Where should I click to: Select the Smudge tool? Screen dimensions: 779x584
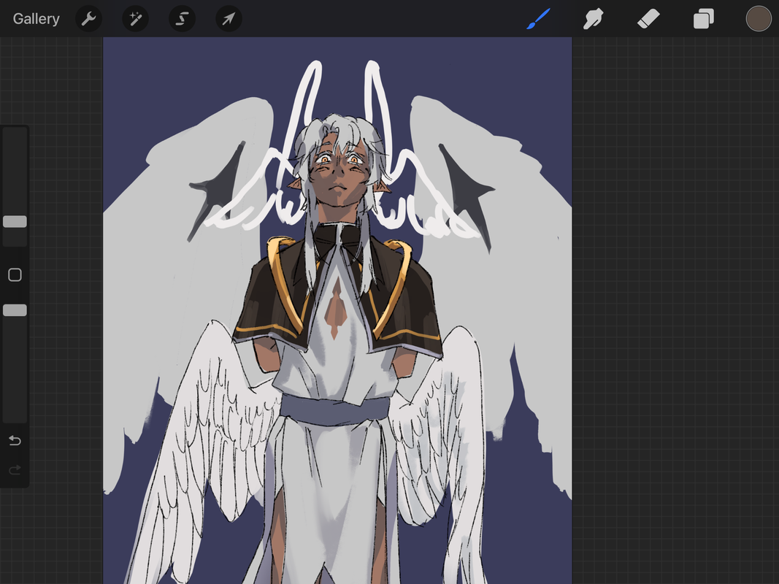(593, 19)
